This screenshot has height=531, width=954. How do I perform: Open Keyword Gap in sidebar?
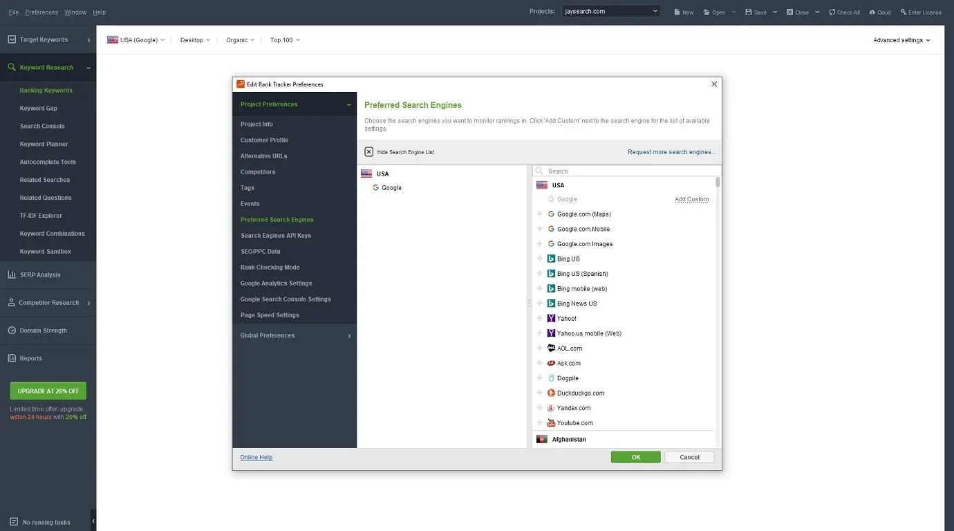point(39,109)
